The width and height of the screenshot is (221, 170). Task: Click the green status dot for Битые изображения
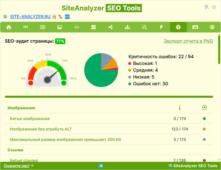[204, 119]
